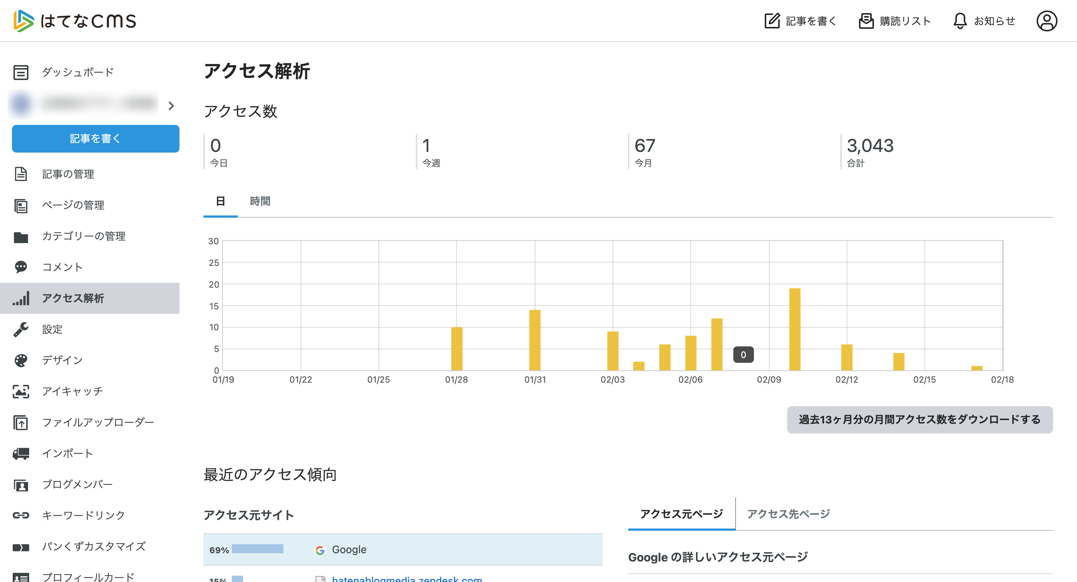Click the カテゴリーの管理 folder icon
Viewport: 1077px width, 582px height.
(x=21, y=236)
